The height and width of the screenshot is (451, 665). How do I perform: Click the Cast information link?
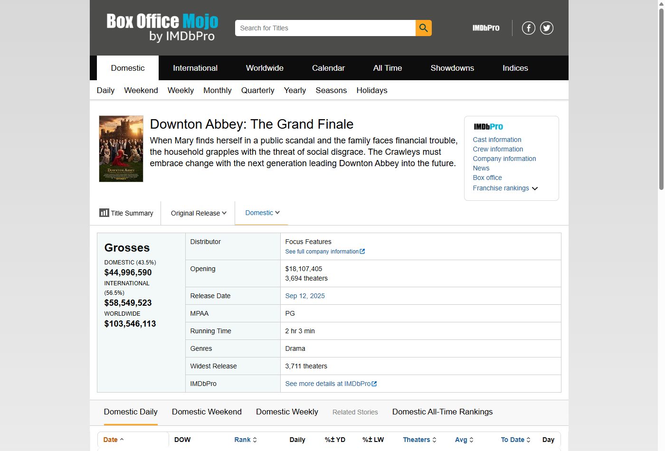[497, 140]
